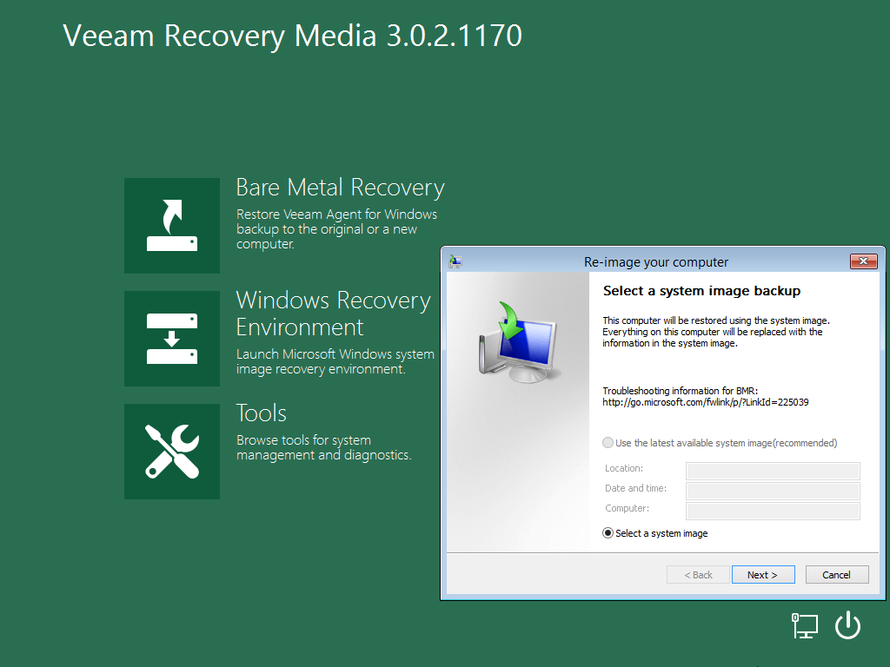
Task: Click the 'Computer:' label
Action: tap(627, 508)
